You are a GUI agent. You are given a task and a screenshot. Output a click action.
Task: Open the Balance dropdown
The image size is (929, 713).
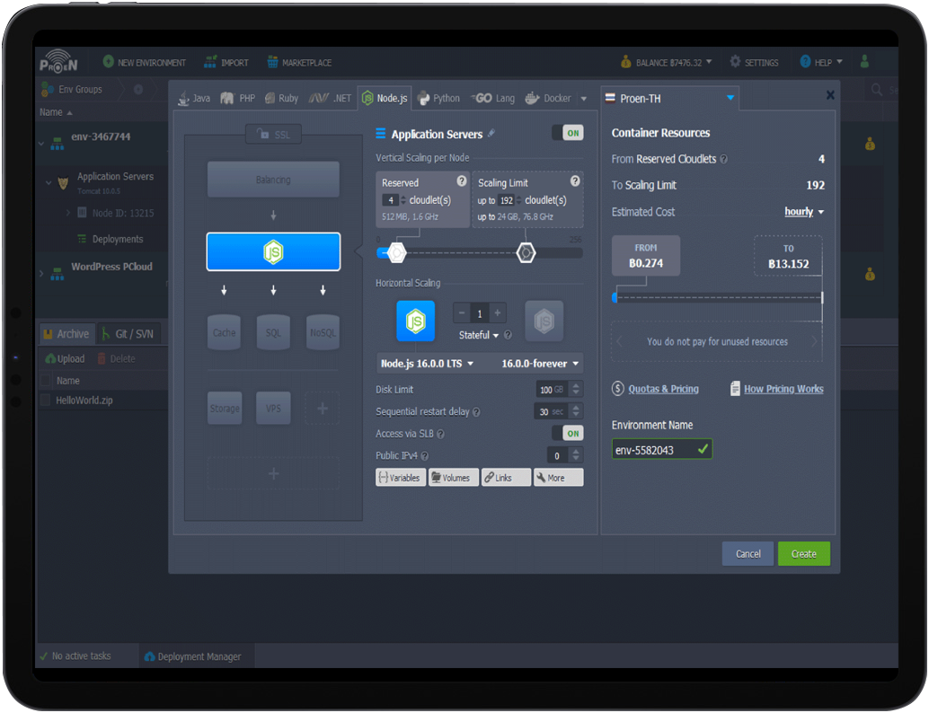(666, 62)
